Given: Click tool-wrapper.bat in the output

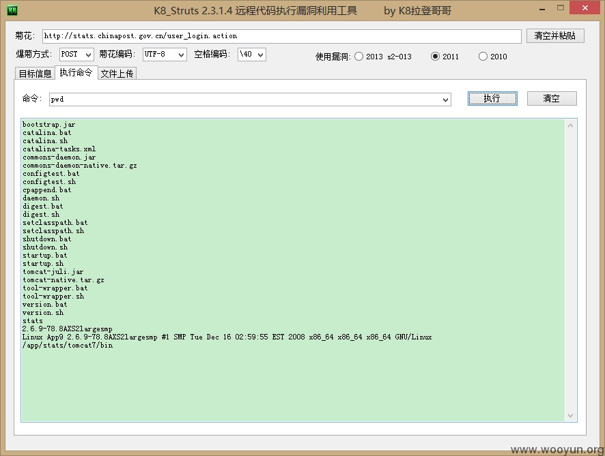Looking at the screenshot, I should pos(55,288).
